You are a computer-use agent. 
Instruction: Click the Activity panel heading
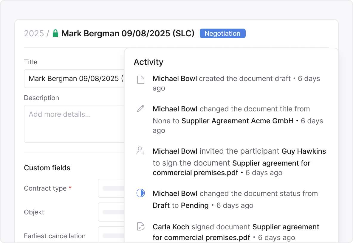[148, 62]
